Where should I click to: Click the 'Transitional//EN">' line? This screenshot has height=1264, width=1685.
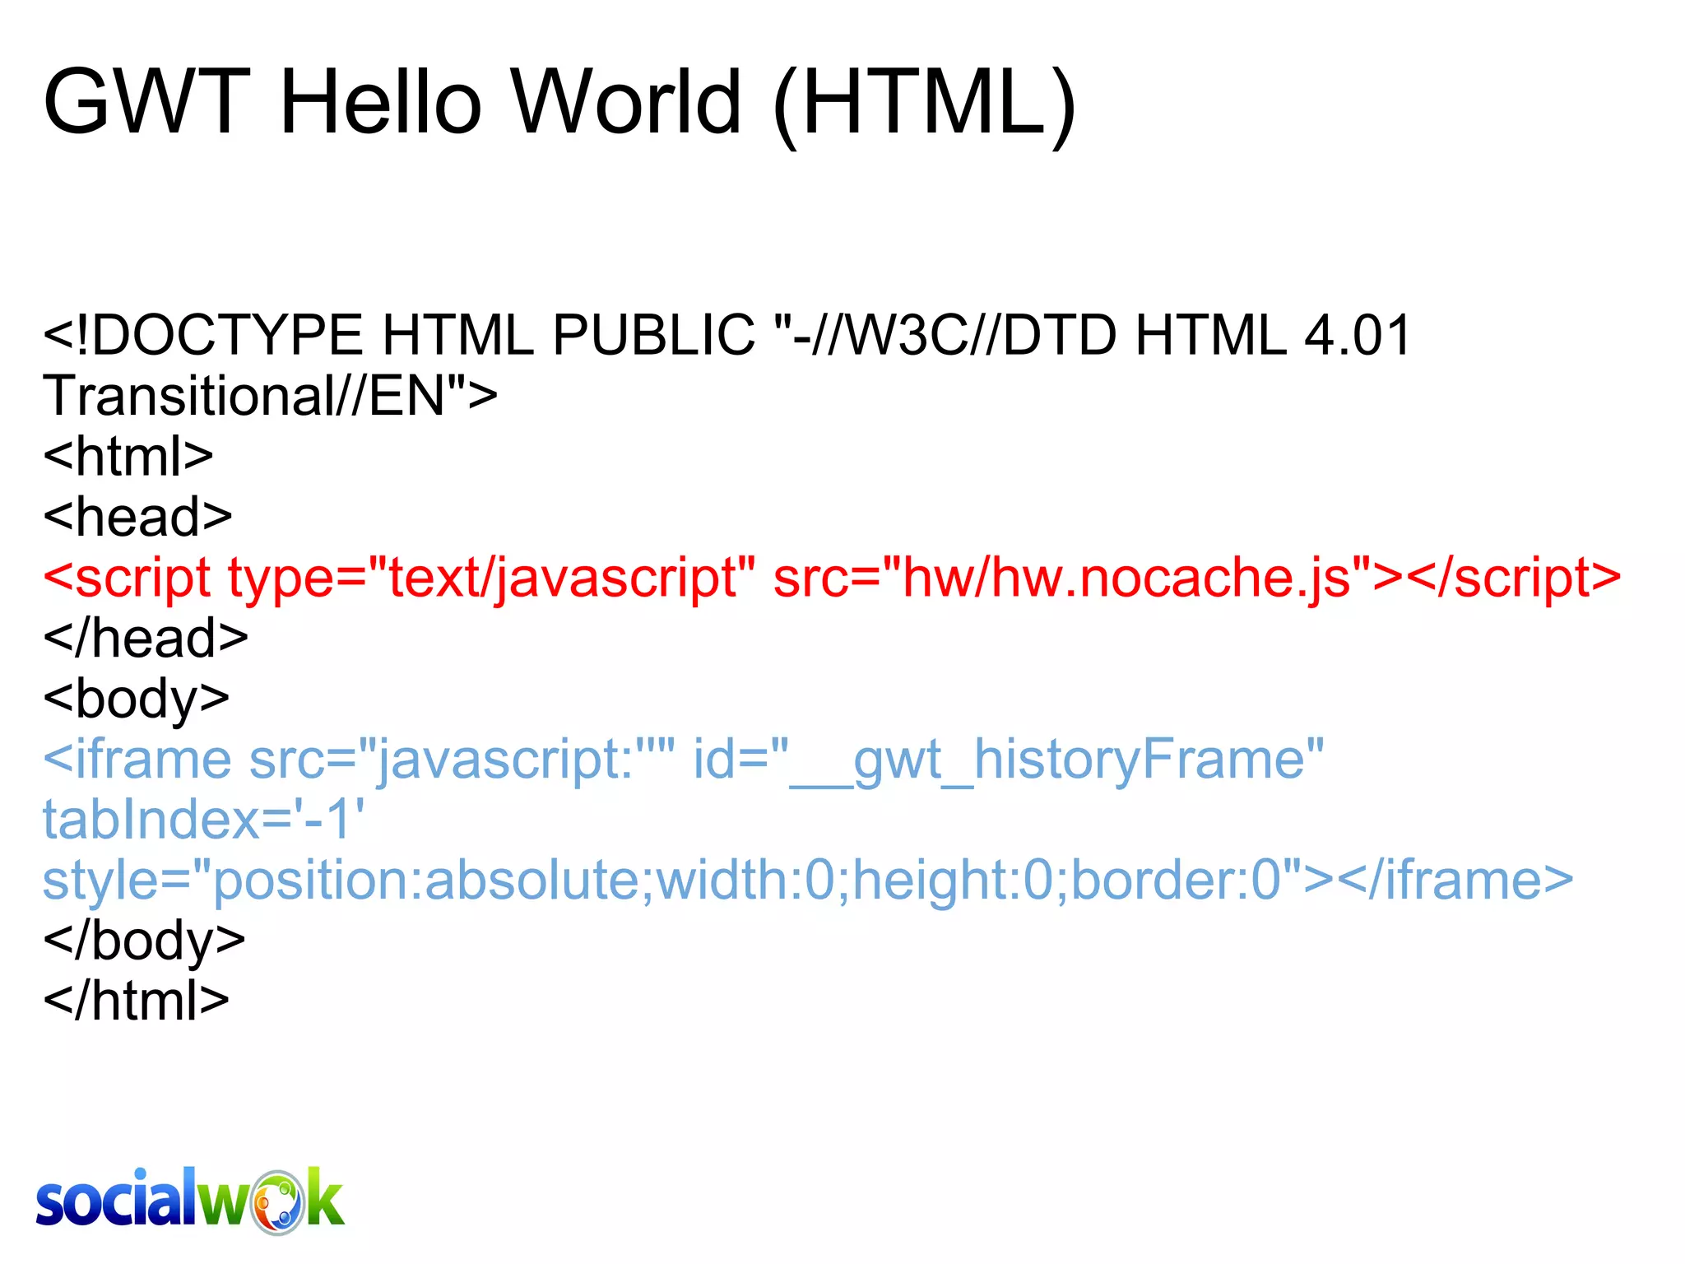click(271, 396)
